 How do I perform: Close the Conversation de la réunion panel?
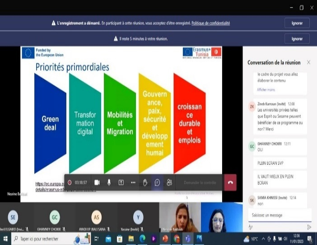pyautogui.click(x=308, y=62)
